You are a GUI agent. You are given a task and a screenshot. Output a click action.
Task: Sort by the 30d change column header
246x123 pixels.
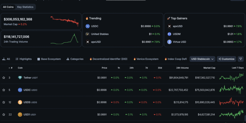pos(160,68)
